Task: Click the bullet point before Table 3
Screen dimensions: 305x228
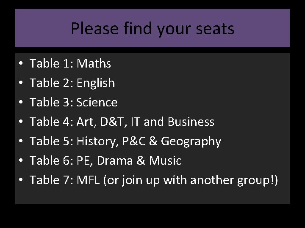Action: coord(20,103)
